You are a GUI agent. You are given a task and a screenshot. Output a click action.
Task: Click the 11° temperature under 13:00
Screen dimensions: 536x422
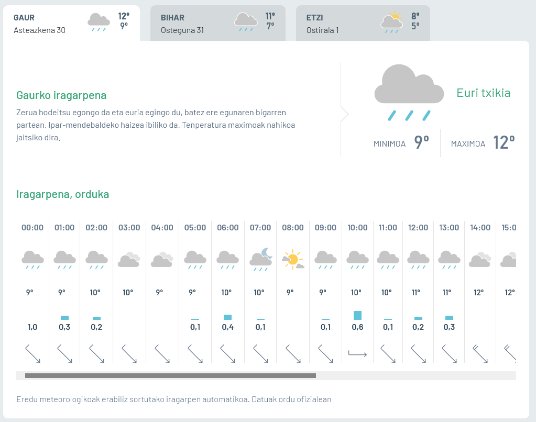[447, 293]
